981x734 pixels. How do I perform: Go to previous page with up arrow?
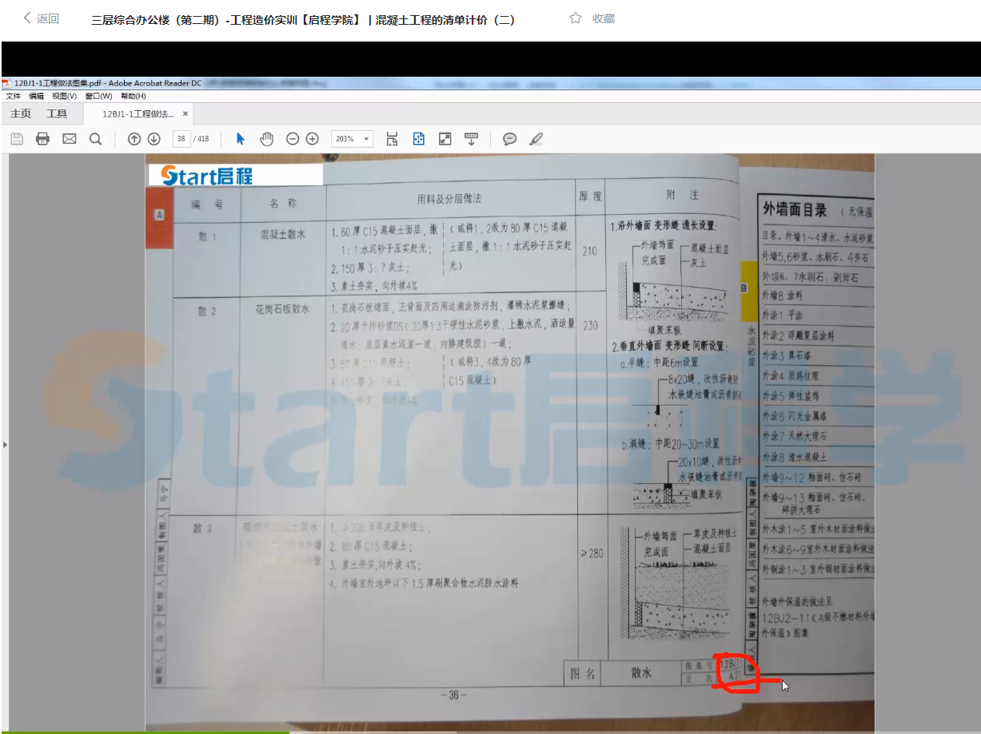[x=134, y=139]
